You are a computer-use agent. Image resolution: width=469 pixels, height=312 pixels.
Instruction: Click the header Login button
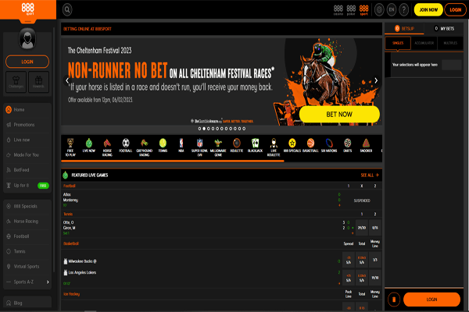pos(455,10)
